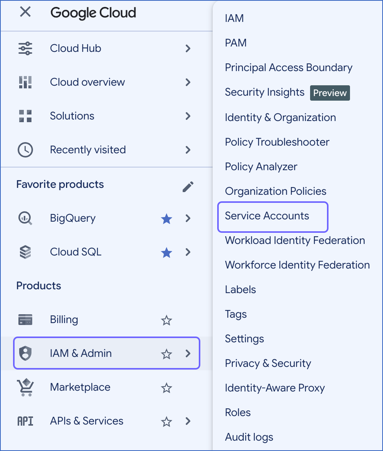Open IAM in the submenu

pos(234,18)
